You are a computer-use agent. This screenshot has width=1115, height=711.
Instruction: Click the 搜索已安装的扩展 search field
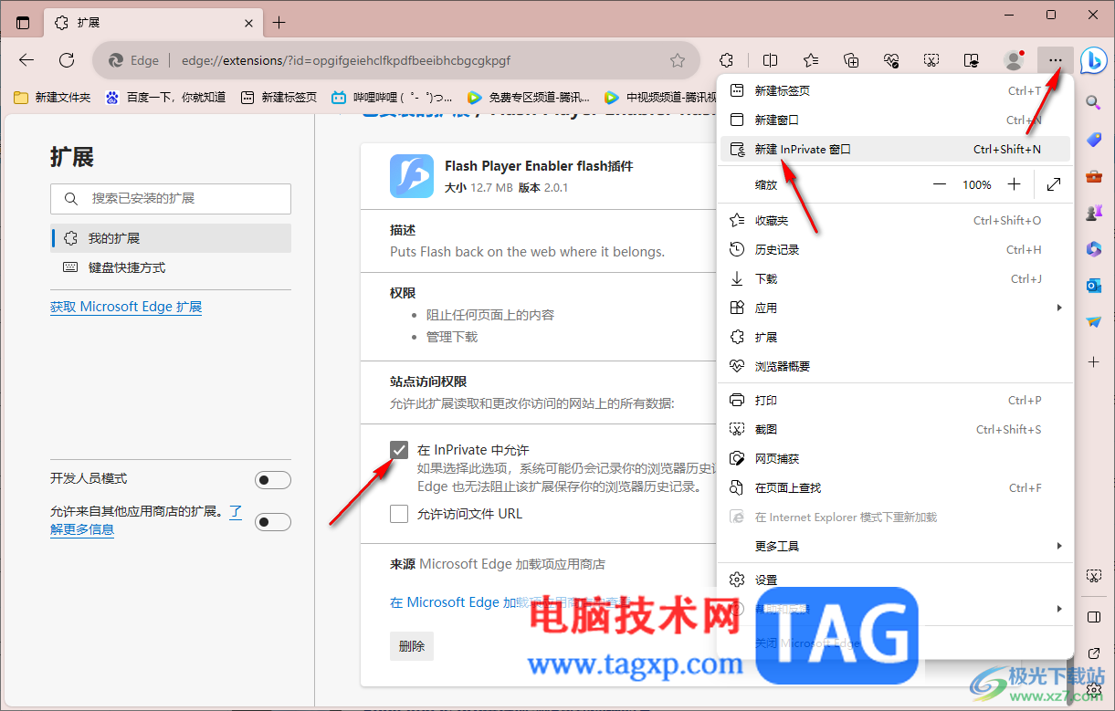click(171, 198)
